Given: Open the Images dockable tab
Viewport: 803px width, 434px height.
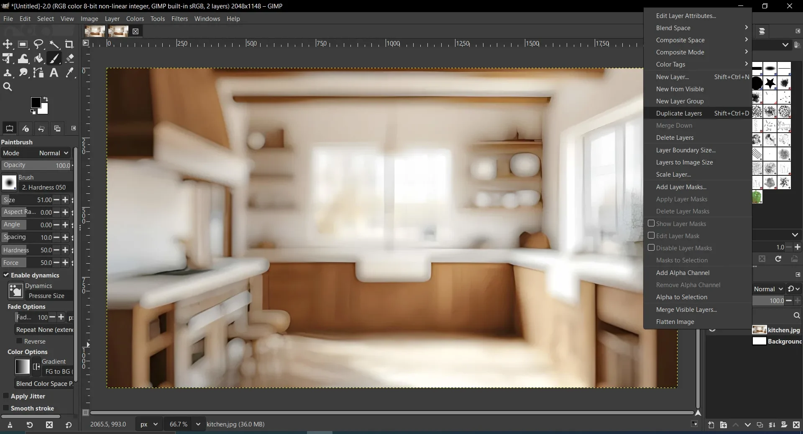Looking at the screenshot, I should [x=57, y=128].
